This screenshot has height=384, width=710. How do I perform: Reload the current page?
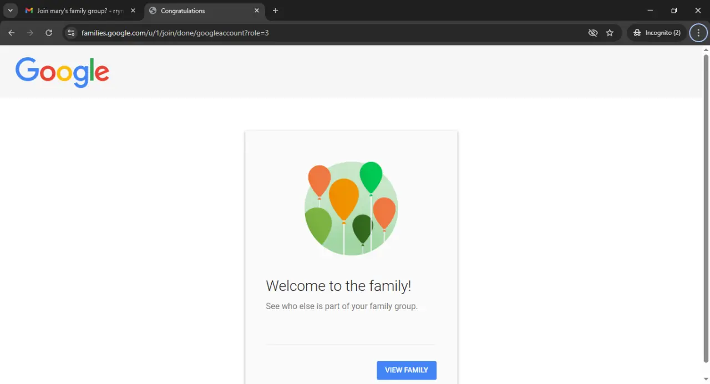49,33
